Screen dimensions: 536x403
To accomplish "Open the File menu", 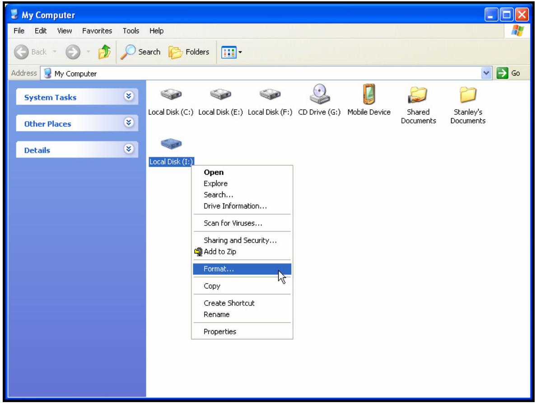I will click(x=19, y=31).
